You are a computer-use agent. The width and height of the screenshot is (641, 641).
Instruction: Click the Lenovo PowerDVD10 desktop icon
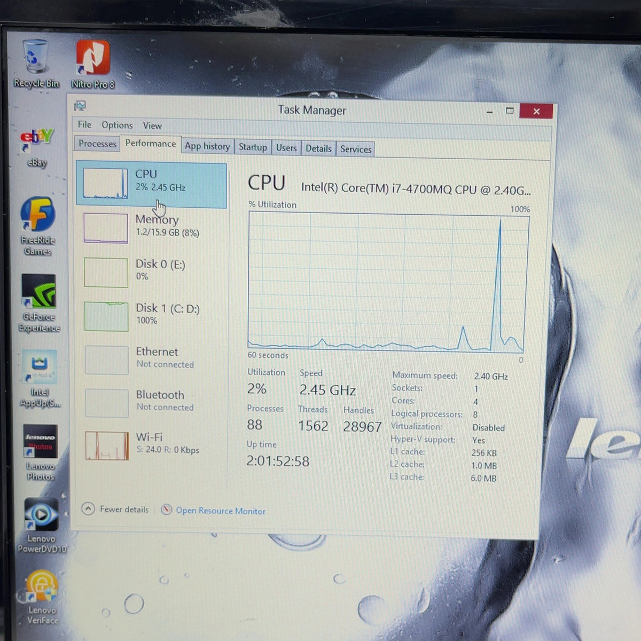(41, 526)
